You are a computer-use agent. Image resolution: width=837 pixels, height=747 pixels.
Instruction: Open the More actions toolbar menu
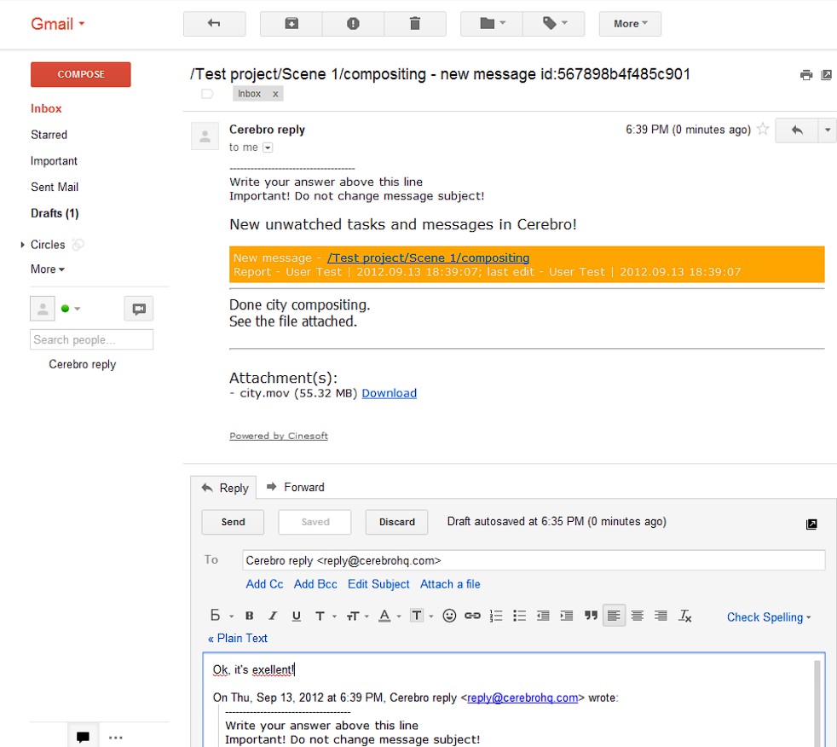[630, 24]
